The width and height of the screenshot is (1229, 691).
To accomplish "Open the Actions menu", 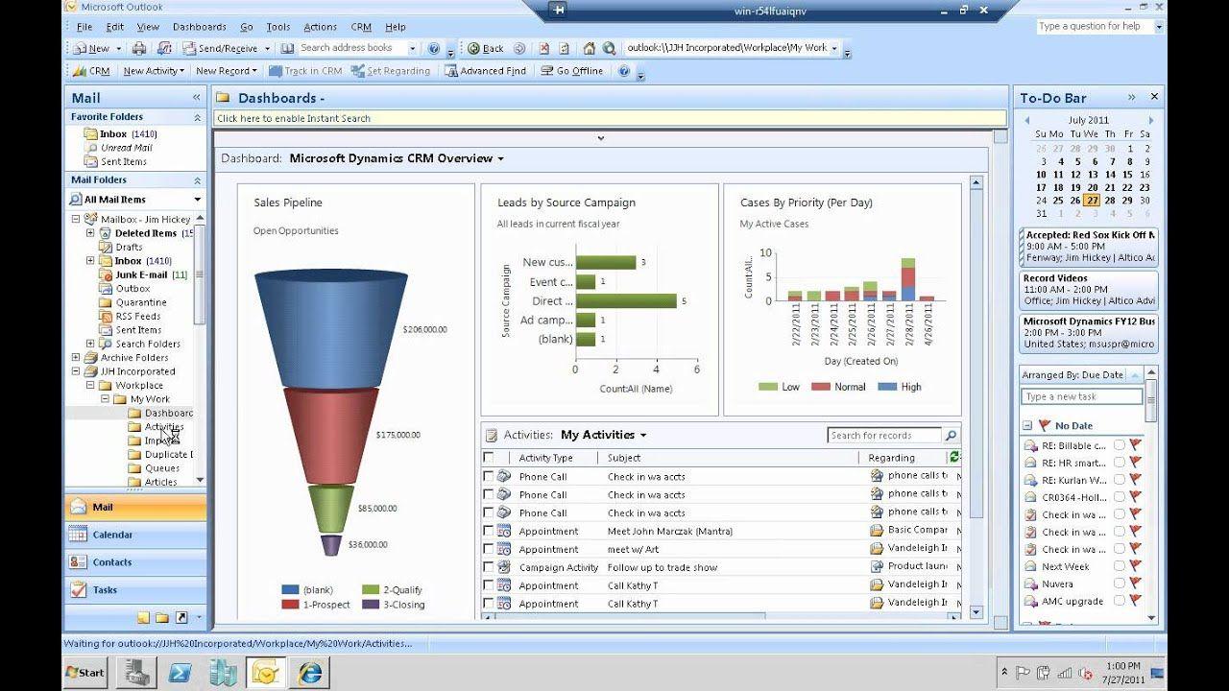I will (x=320, y=27).
